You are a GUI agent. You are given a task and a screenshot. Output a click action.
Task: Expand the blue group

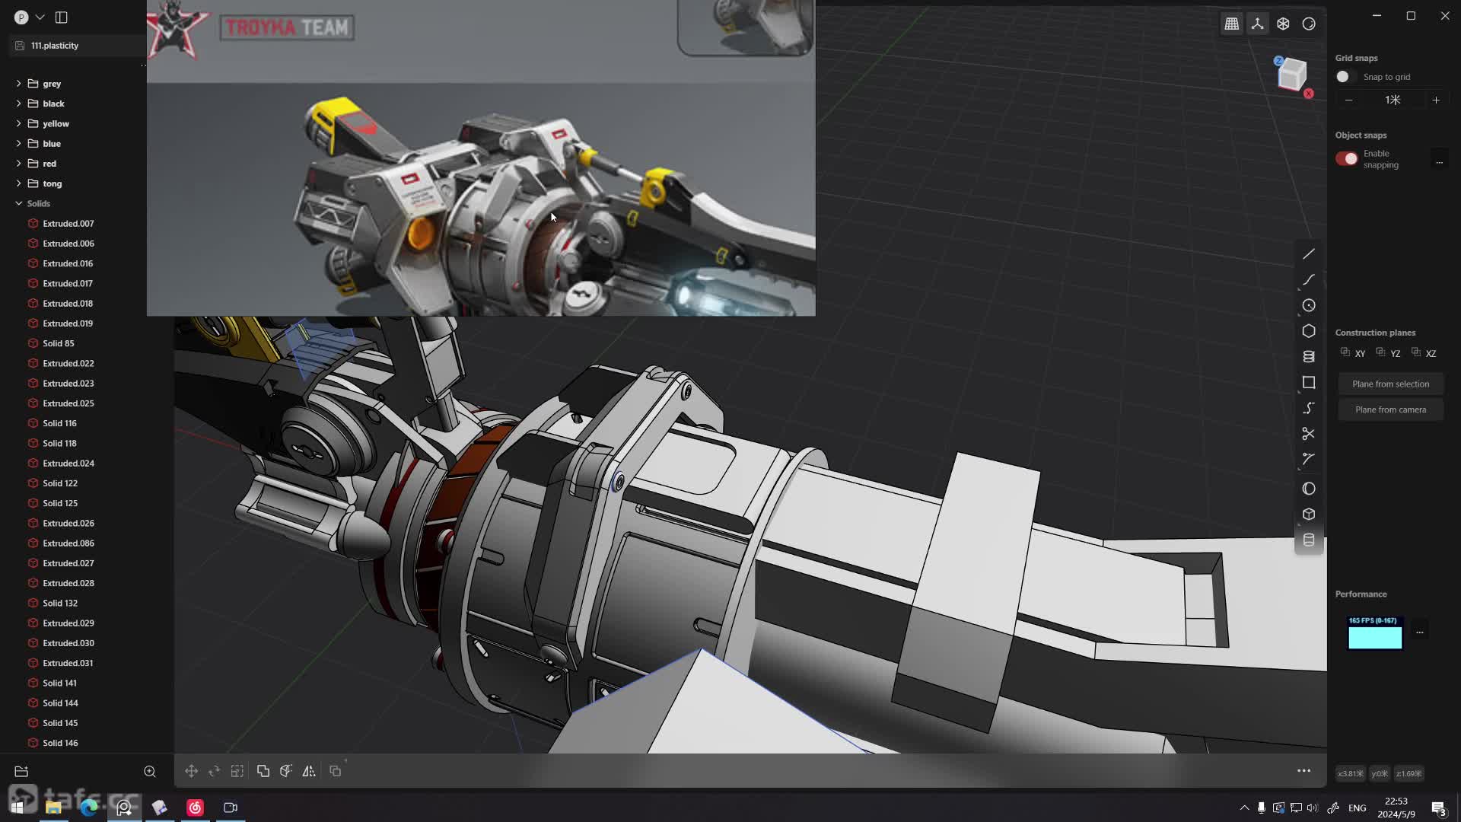coord(18,143)
